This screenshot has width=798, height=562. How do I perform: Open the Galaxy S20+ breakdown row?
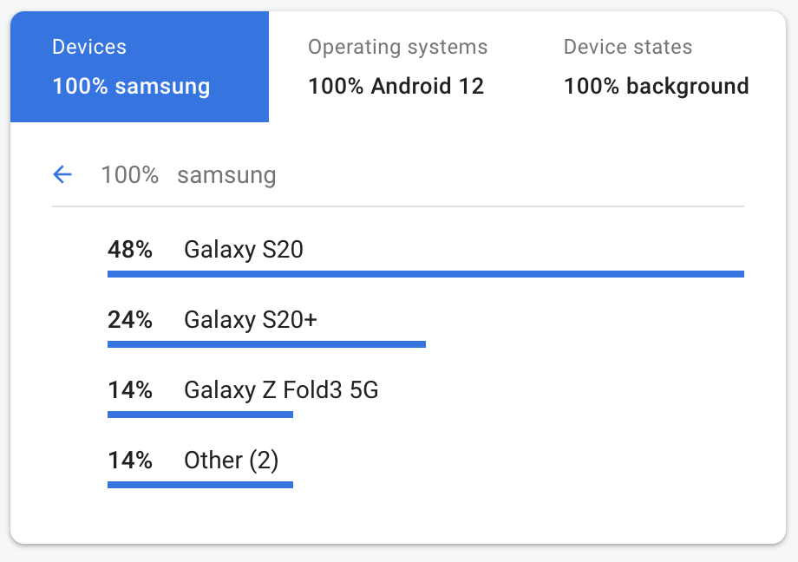pos(251,320)
